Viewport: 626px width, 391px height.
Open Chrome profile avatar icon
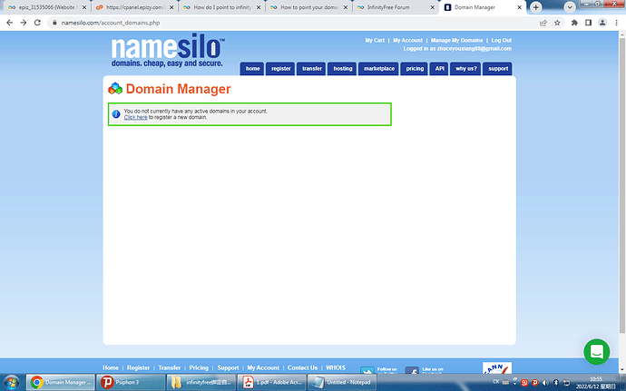pyautogui.click(x=602, y=23)
